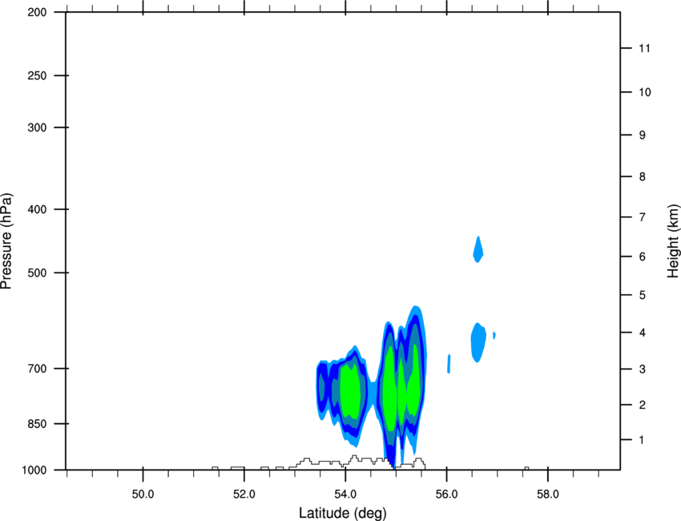
Task: Click latitude tick label 56.0
Action: [x=446, y=495]
